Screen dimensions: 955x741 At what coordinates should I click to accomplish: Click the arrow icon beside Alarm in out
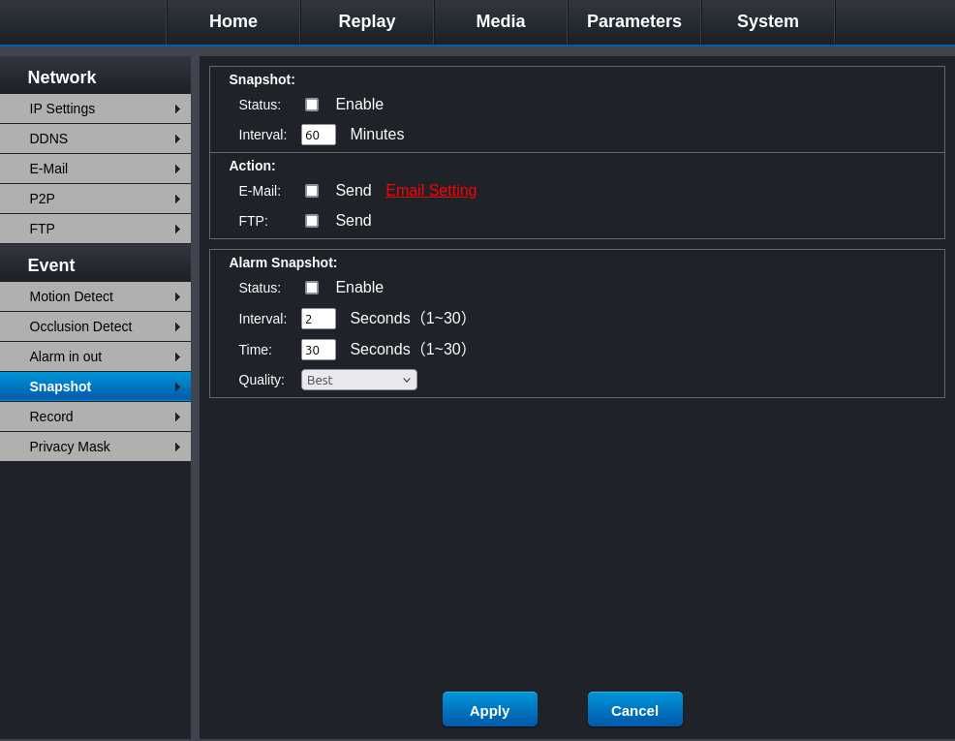177,356
